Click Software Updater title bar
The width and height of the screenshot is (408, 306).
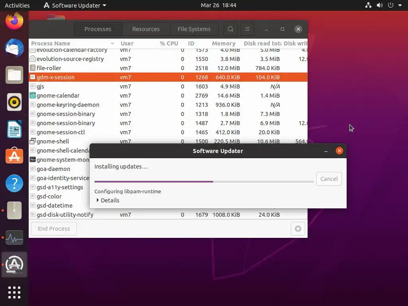218,151
